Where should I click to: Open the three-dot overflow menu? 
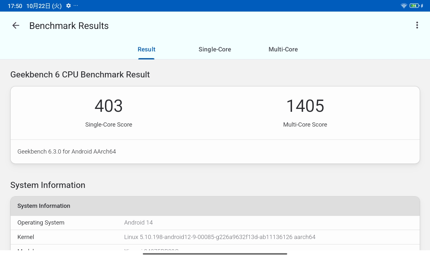[x=417, y=25]
